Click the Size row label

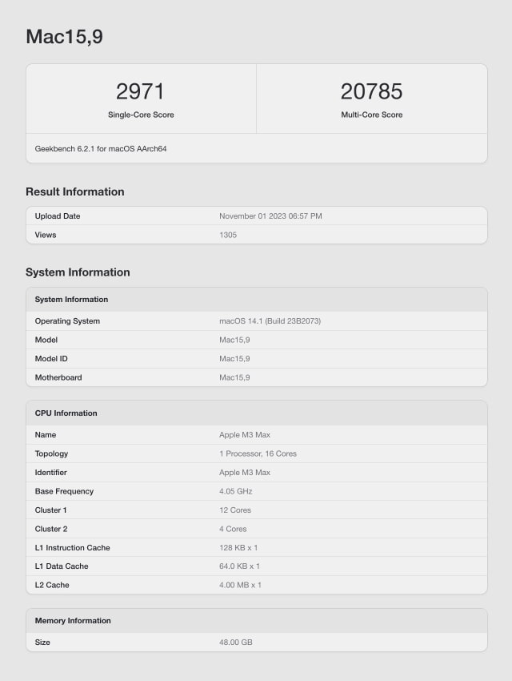tap(42, 642)
